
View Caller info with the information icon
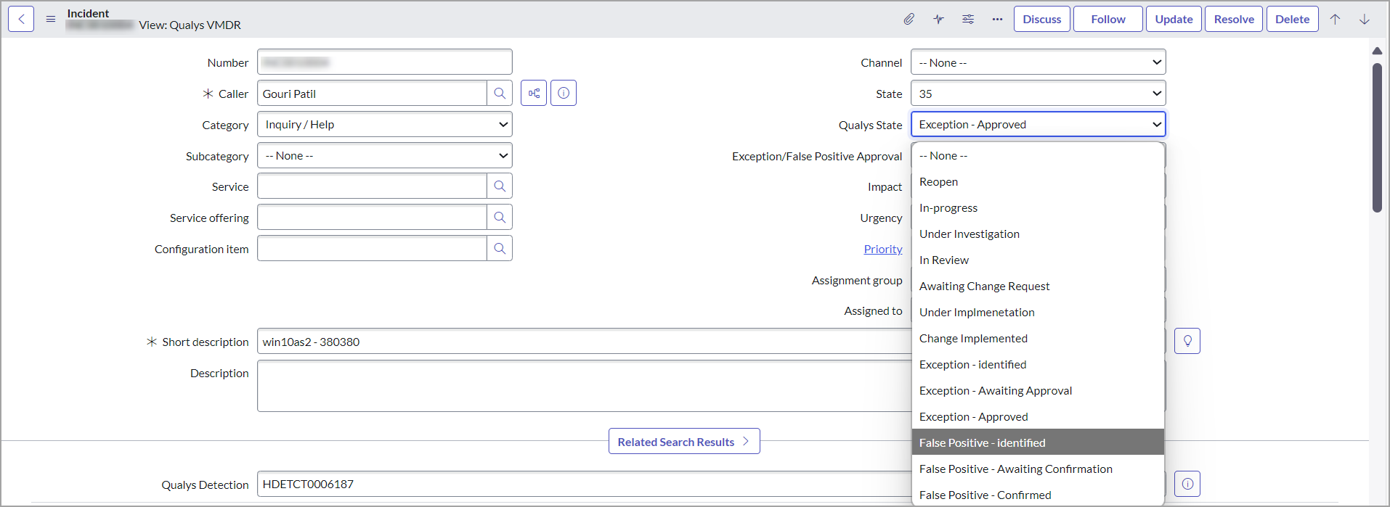point(564,94)
